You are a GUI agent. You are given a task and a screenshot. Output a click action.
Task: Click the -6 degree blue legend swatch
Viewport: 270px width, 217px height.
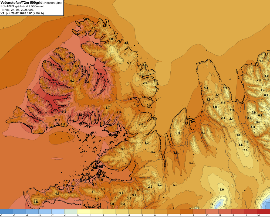(x=6, y=211)
